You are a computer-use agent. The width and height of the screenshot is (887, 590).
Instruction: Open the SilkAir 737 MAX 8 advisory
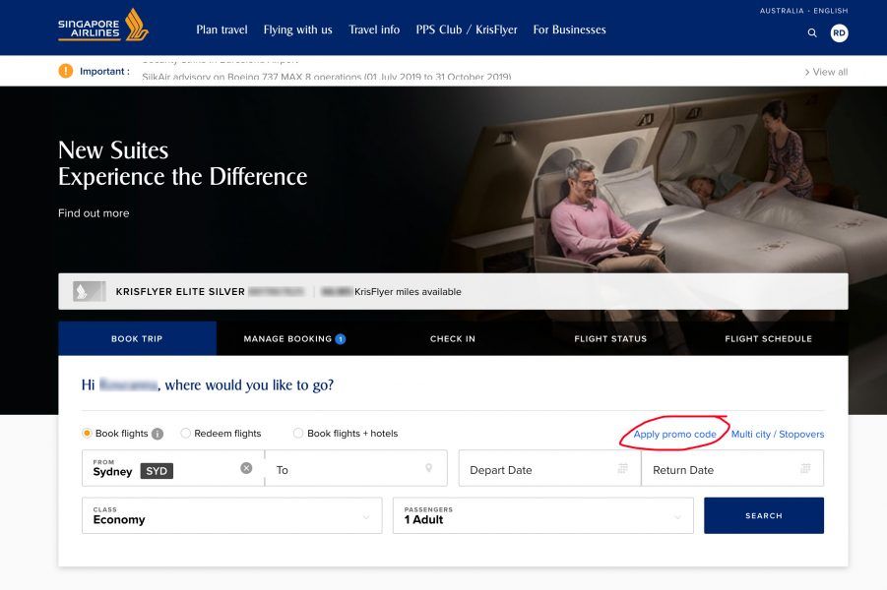(327, 77)
